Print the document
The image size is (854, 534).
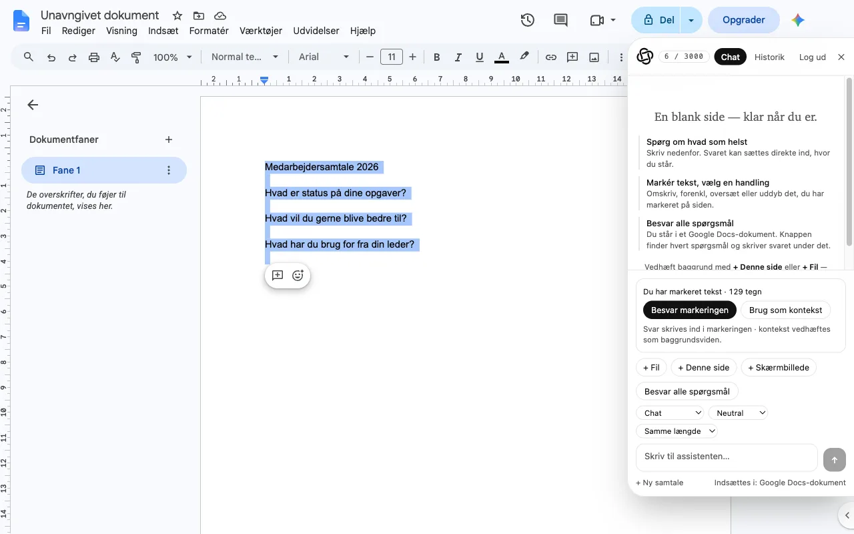pos(93,57)
